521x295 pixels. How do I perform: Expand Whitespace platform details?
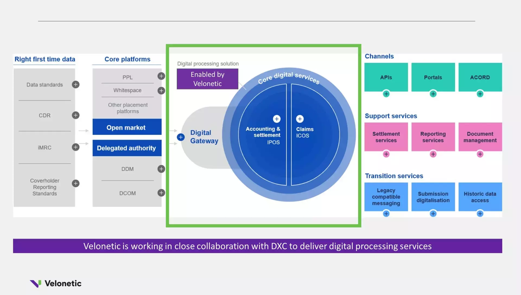coord(161,91)
